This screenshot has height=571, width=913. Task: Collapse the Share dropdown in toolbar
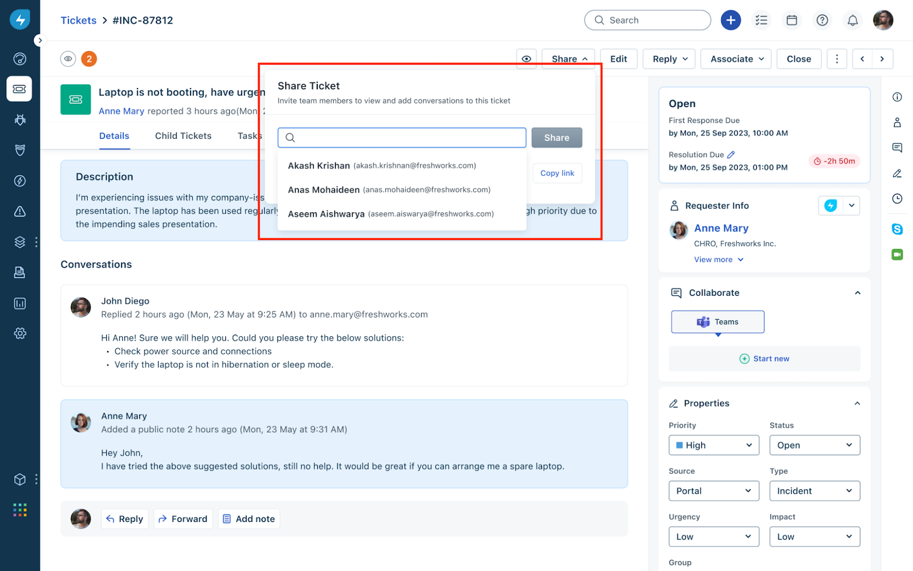[x=569, y=59]
